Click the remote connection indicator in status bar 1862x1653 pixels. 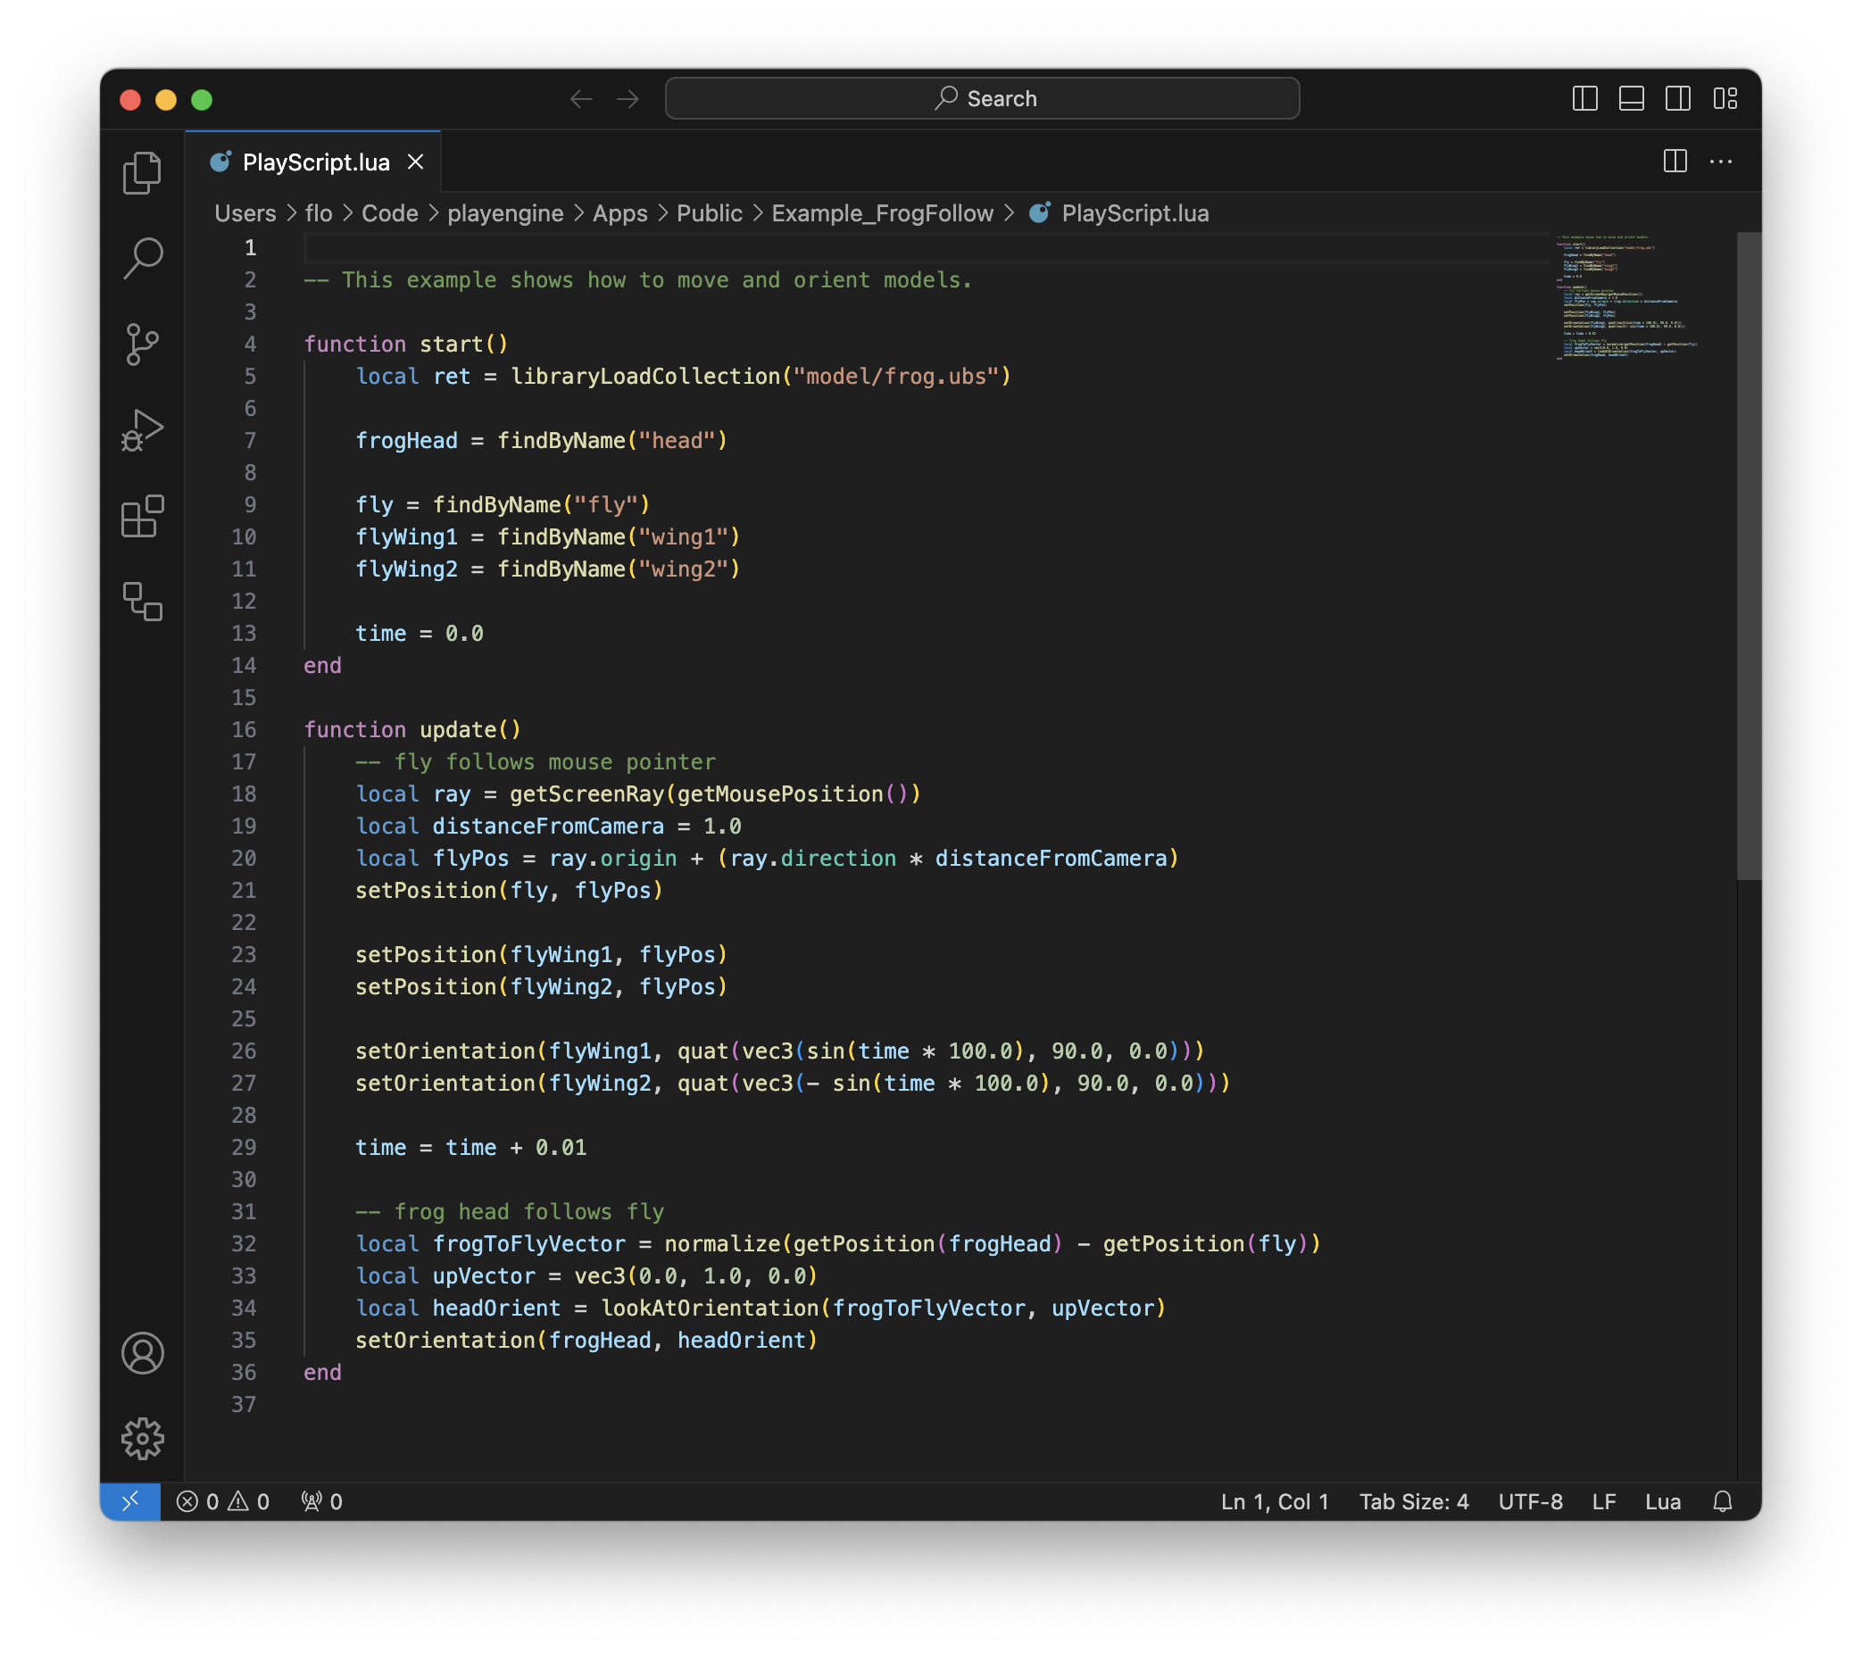[x=130, y=1502]
